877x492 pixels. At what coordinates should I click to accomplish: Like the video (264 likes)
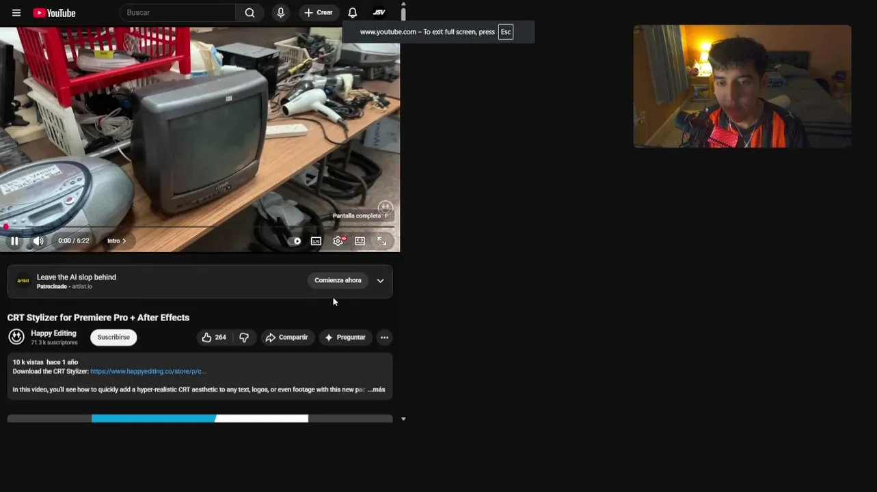click(x=214, y=337)
